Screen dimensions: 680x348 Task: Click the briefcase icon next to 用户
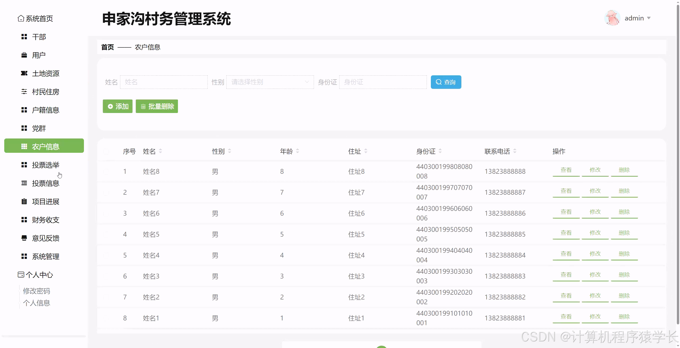[24, 55]
